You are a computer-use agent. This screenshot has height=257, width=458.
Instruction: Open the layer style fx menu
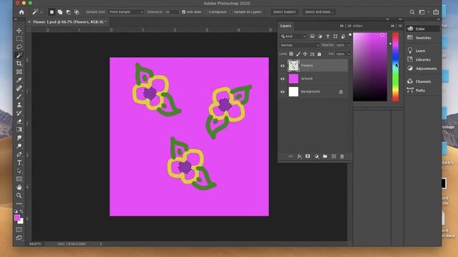click(299, 156)
